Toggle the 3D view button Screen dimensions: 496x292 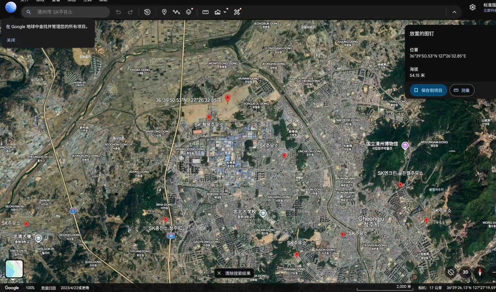pos(465,272)
